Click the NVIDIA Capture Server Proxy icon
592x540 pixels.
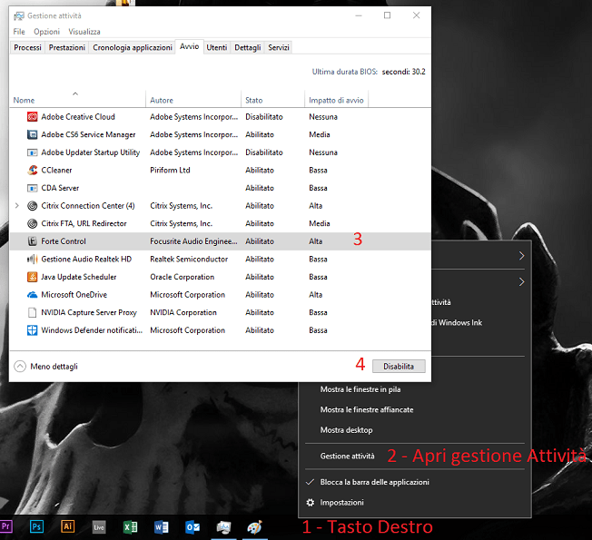coord(33,312)
